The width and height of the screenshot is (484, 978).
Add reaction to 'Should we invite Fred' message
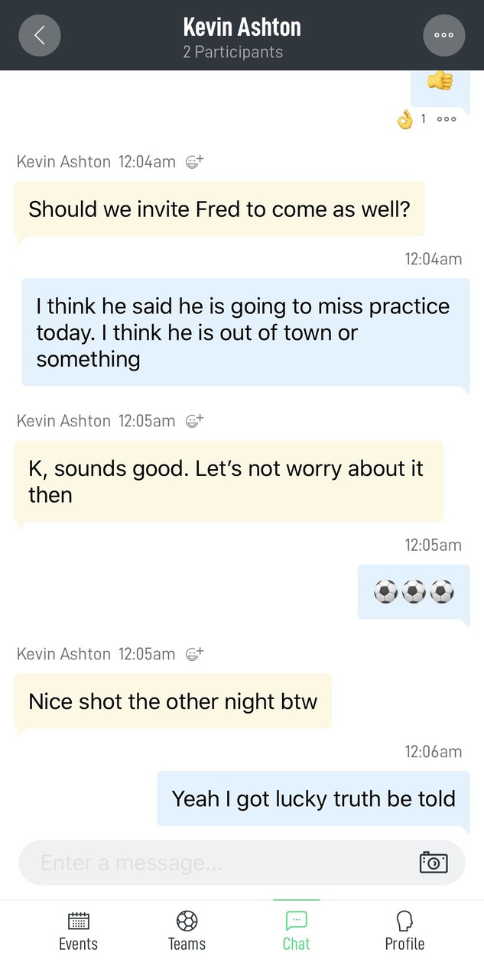coord(195,162)
